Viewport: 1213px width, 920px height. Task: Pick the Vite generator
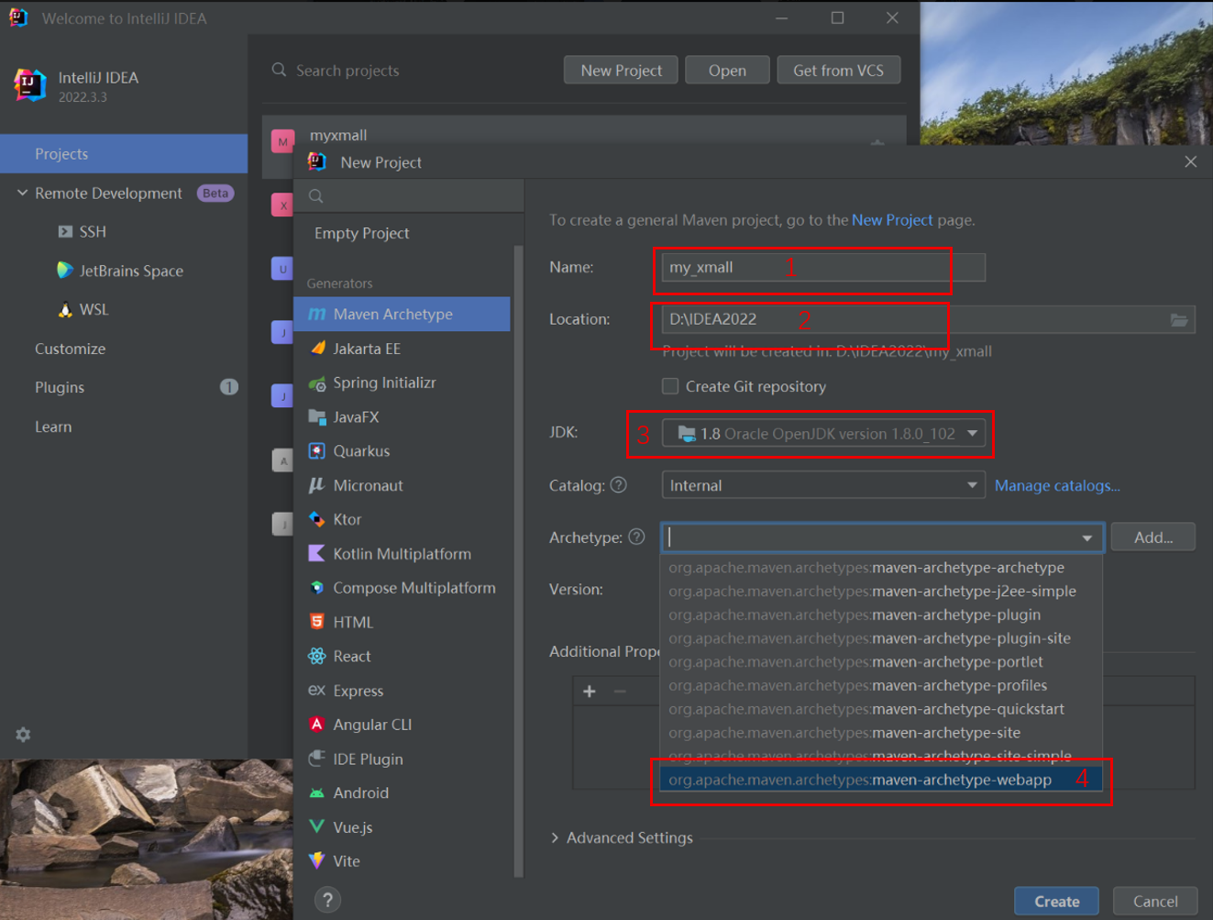402,861
